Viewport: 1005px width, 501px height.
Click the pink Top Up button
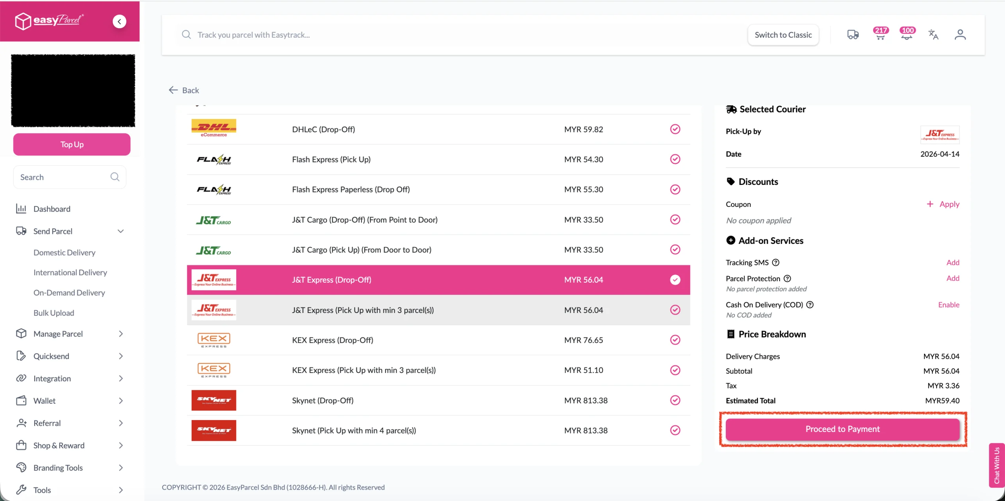[72, 144]
